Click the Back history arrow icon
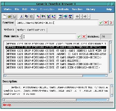Screen dimensions: 116x111 tap(77, 16)
